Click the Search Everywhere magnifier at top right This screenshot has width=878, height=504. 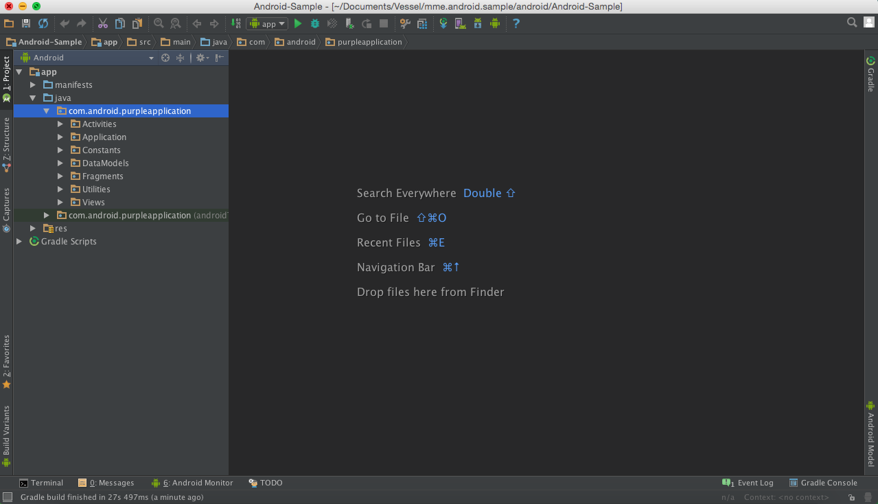pos(852,23)
